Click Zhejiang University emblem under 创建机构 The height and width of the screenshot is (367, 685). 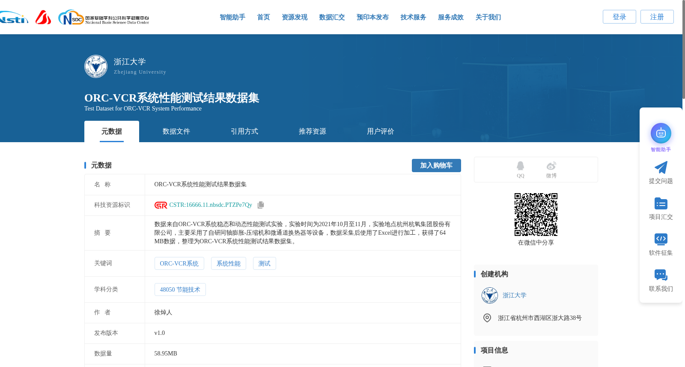coord(490,295)
